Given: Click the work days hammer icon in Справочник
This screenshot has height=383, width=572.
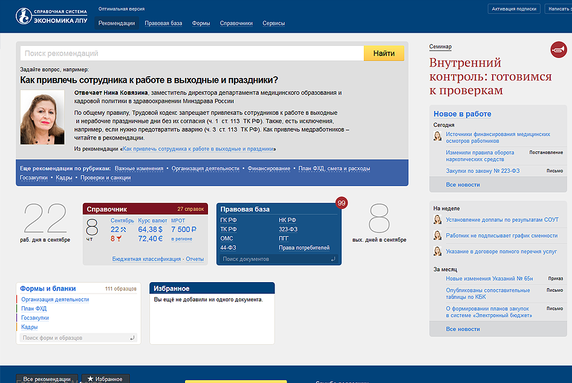Looking at the screenshot, I should pos(123,230).
